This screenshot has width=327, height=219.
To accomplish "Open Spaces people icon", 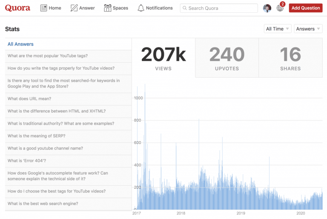I will [x=108, y=8].
